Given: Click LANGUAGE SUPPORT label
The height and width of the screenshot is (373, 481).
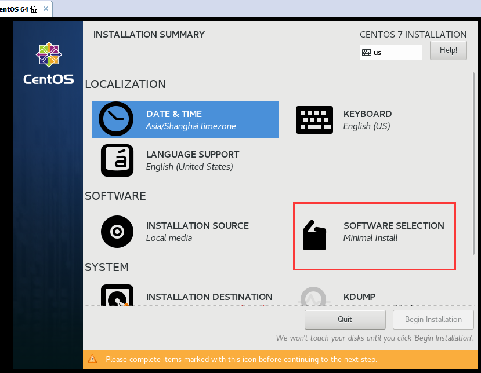Looking at the screenshot, I should (193, 154).
